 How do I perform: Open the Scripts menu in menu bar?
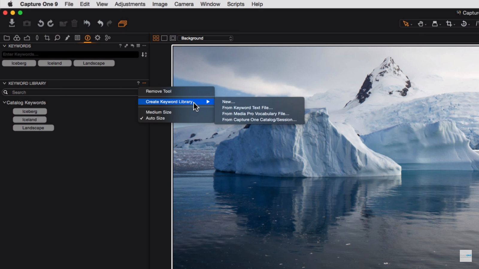[236, 4]
